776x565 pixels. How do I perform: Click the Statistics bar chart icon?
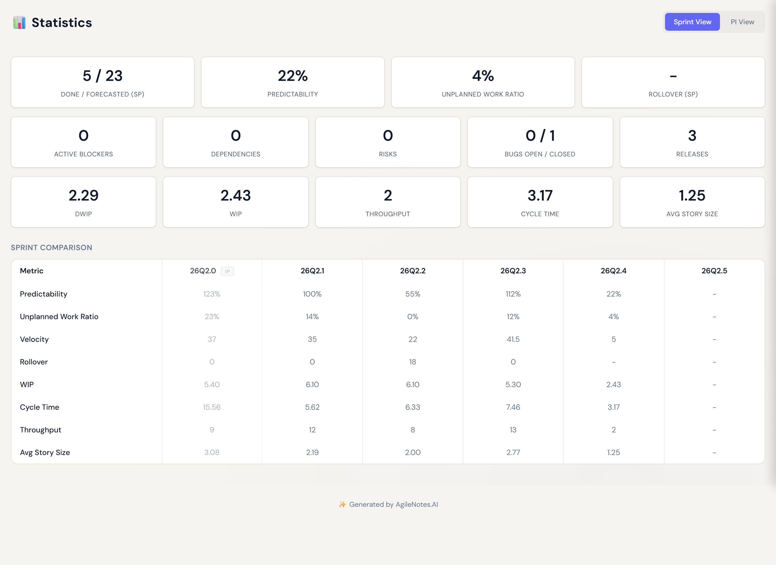click(19, 23)
